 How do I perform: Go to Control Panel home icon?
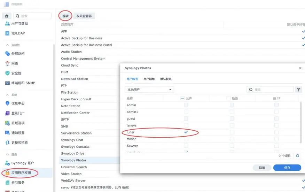coord(7,16)
